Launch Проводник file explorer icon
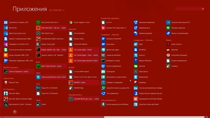This screenshot has width=210, height=118. click(103, 71)
